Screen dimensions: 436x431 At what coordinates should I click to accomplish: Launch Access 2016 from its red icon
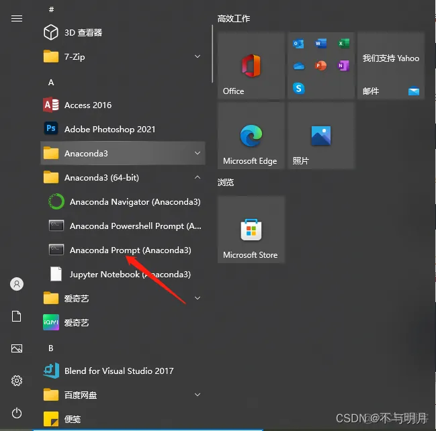(x=51, y=105)
